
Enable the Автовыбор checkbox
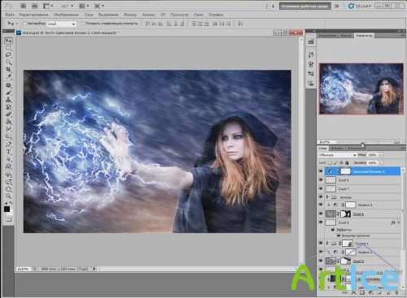point(25,24)
